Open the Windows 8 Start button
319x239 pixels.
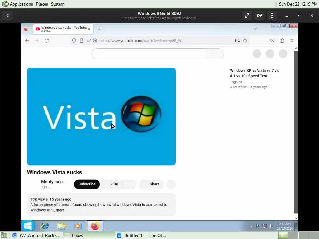(28, 226)
